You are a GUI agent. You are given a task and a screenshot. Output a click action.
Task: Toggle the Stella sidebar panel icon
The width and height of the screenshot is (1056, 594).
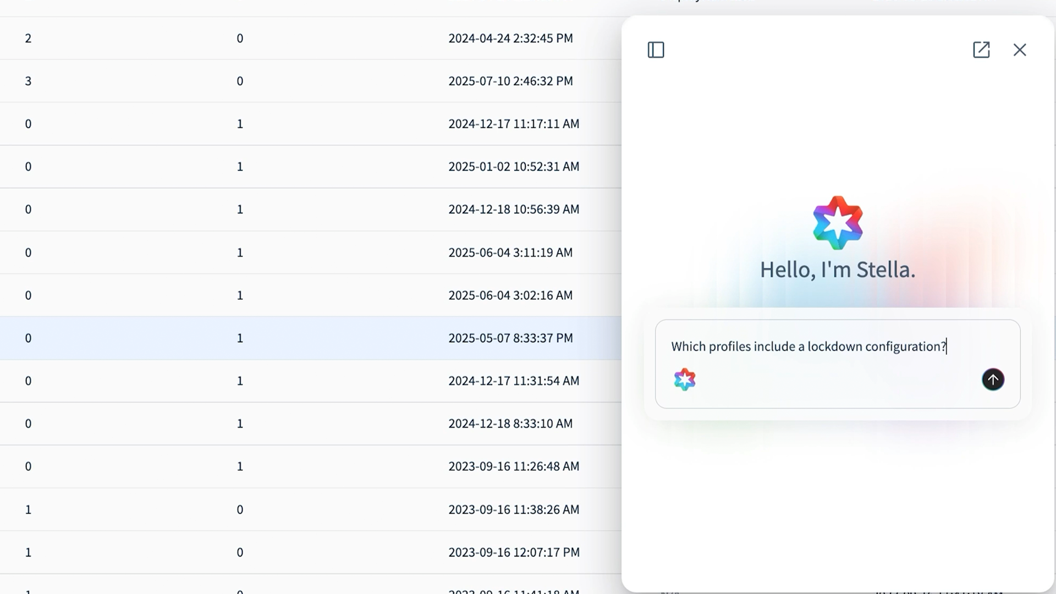tap(656, 50)
